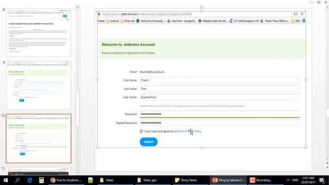Click the MVC bookmark folder
The height and width of the screenshot is (185, 329).
pyautogui.click(x=296, y=21)
